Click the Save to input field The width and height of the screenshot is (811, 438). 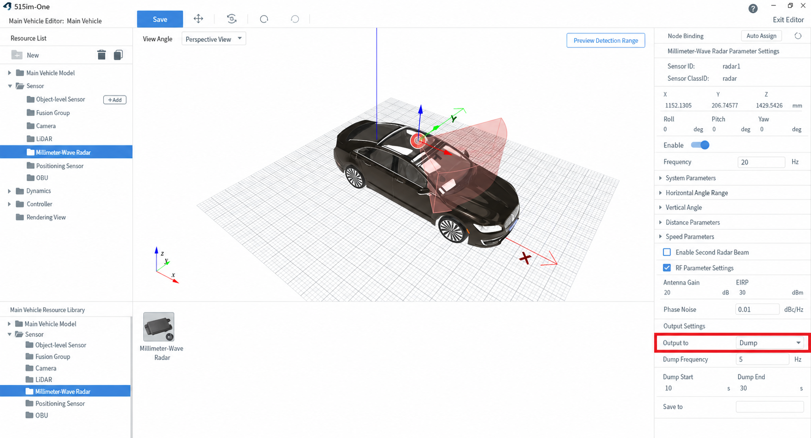[770, 407]
